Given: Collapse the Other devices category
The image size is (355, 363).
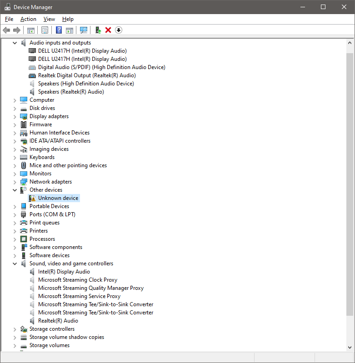Looking at the screenshot, I should click(15, 190).
